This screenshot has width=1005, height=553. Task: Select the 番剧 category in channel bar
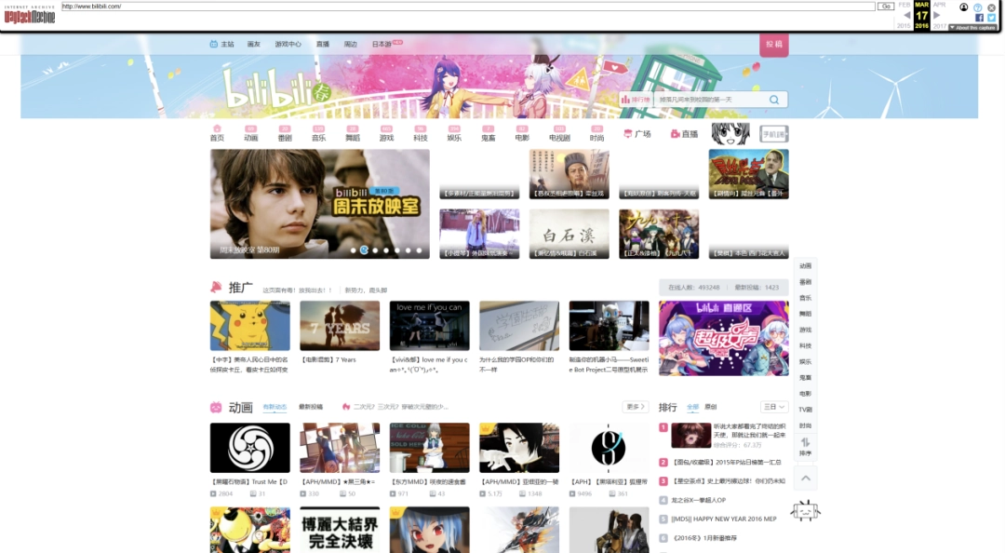click(x=285, y=133)
